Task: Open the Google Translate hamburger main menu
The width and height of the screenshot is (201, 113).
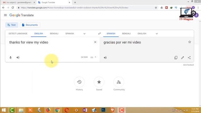Action: pos(5,15)
